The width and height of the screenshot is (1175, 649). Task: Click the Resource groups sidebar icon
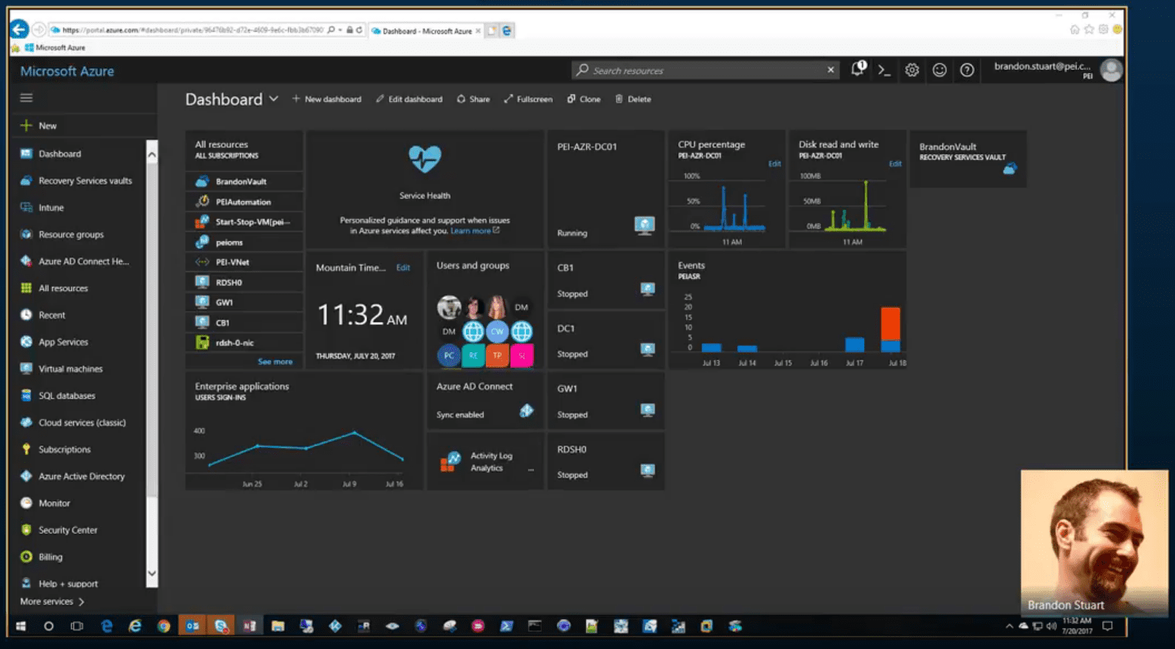pos(26,234)
